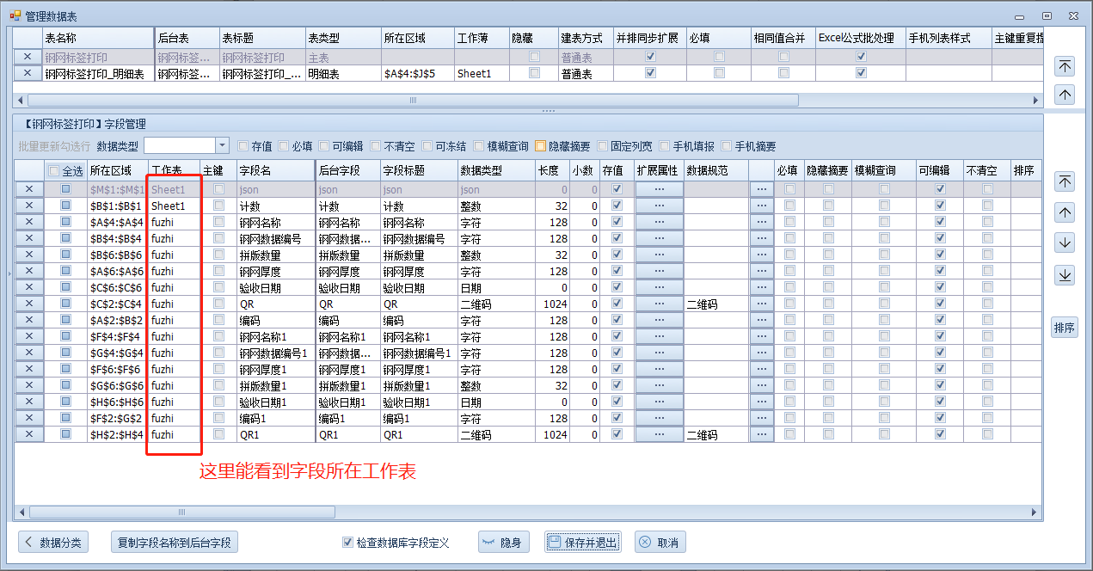Click the 表类型 column header in the top table
The height and width of the screenshot is (571, 1093).
342,39
